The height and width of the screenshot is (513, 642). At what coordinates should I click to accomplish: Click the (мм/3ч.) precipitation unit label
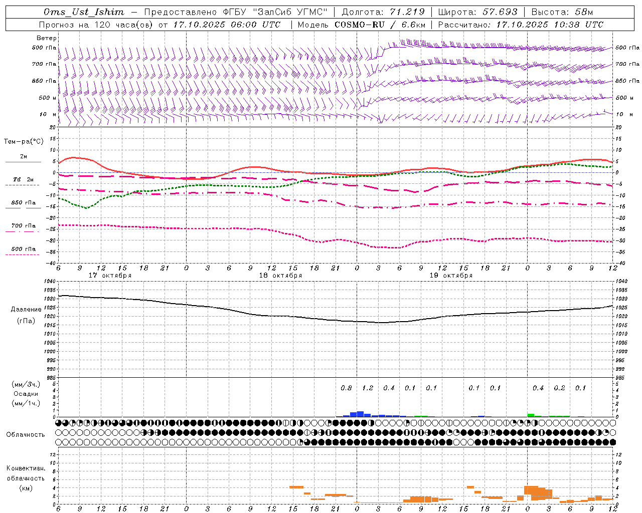point(26,384)
